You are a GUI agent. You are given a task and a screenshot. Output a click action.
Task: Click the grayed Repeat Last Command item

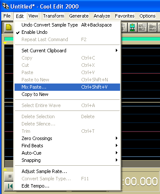[67, 39]
